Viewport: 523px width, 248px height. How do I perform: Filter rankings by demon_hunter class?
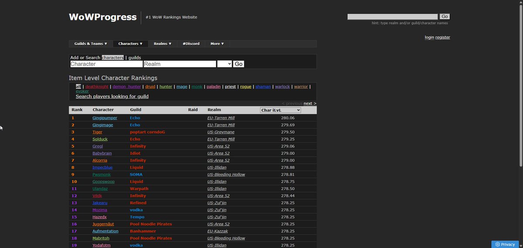(127, 87)
